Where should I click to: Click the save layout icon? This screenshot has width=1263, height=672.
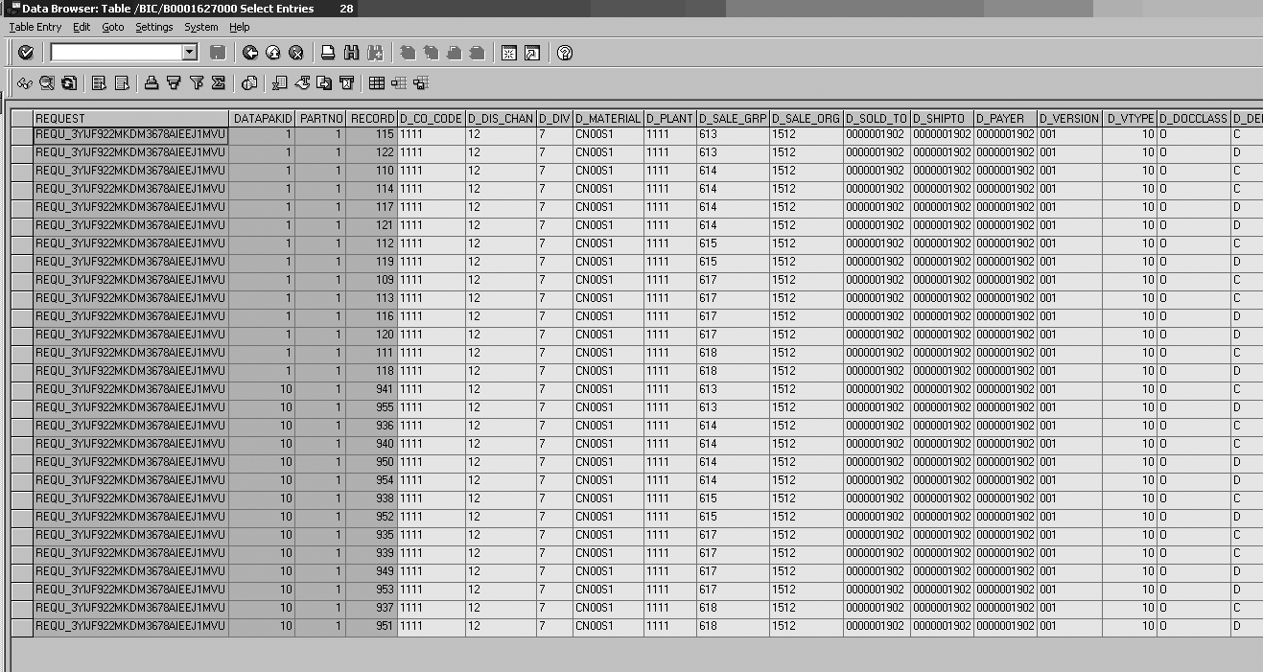point(421,83)
